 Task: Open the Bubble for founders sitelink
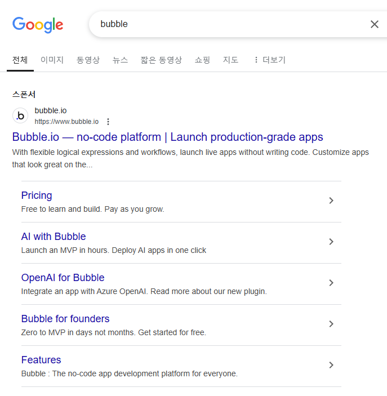(65, 319)
